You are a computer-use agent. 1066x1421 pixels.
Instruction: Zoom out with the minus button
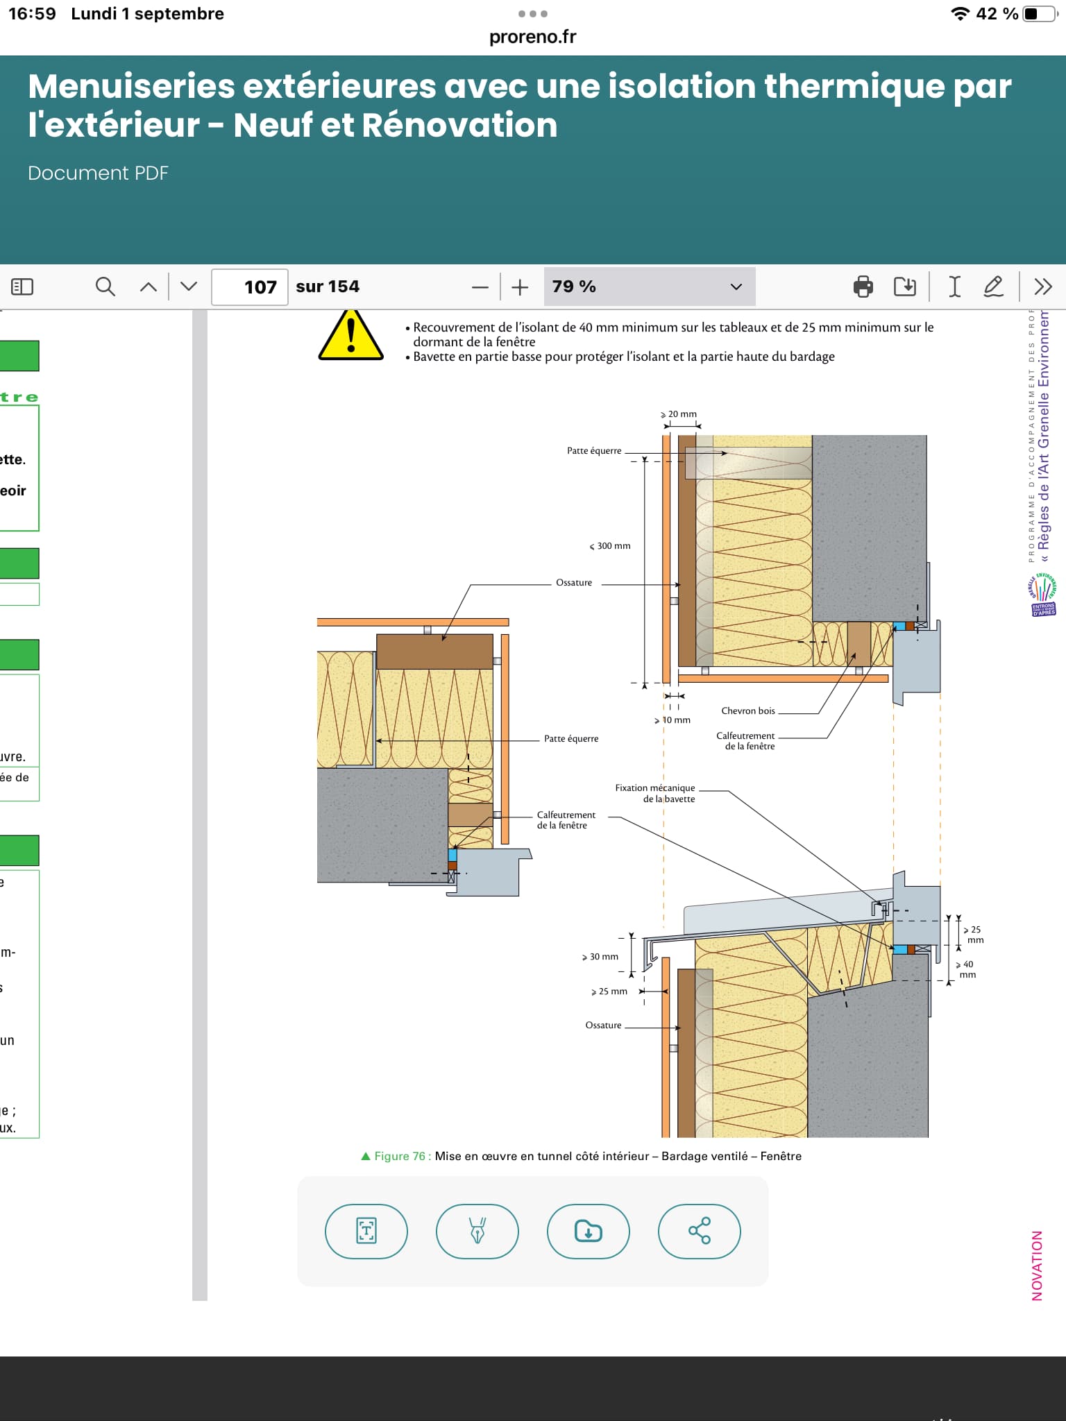point(480,287)
